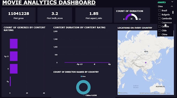Image resolution: width=177 pixels, height=98 pixels.
Task: Toggle the Cameroon country checkbox
Action: tap(159, 23)
